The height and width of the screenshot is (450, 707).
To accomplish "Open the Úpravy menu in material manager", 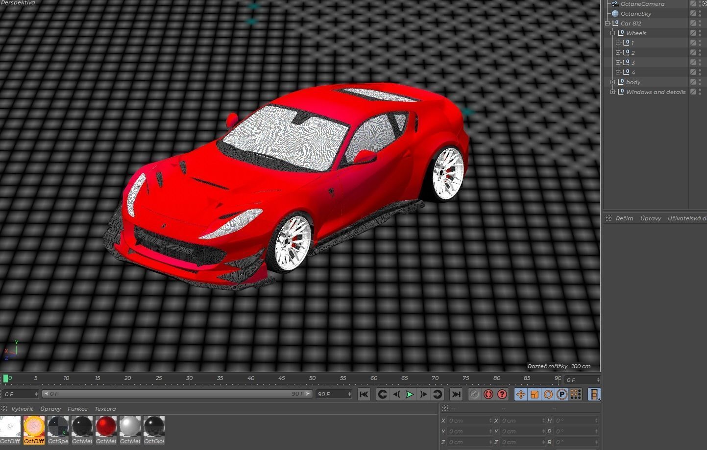I will 50,409.
